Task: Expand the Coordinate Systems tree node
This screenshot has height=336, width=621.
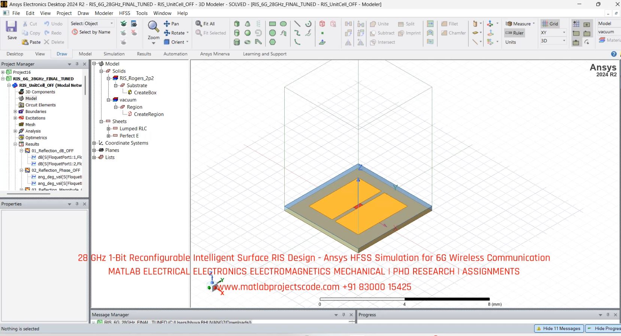Action: tap(94, 143)
